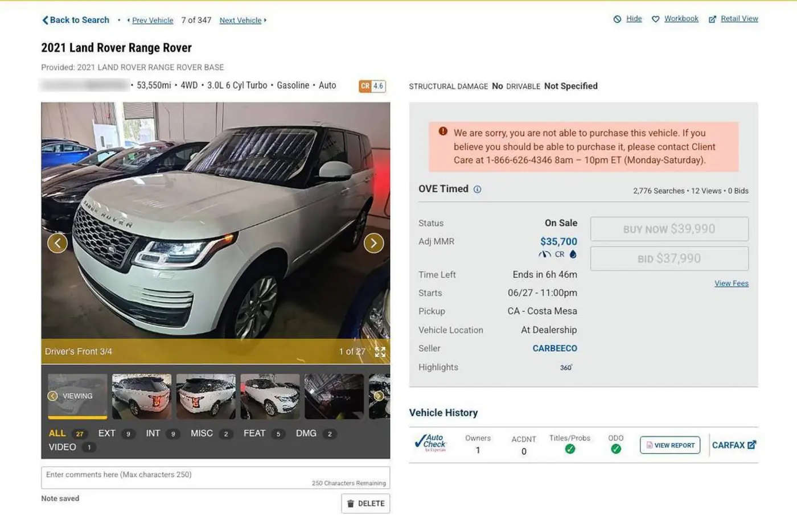797x527 pixels.
Task: Show next photo with right arrow
Action: pyautogui.click(x=374, y=243)
